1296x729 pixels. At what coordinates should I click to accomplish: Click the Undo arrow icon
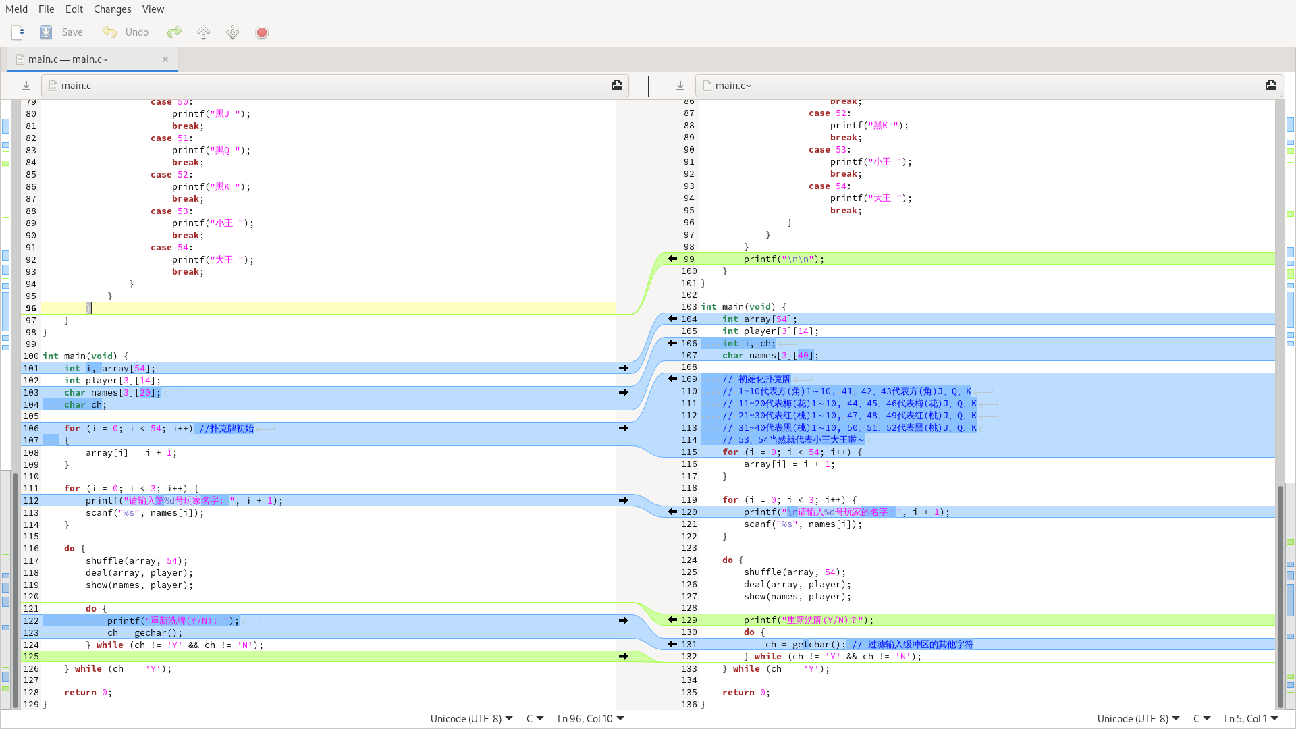tap(109, 32)
